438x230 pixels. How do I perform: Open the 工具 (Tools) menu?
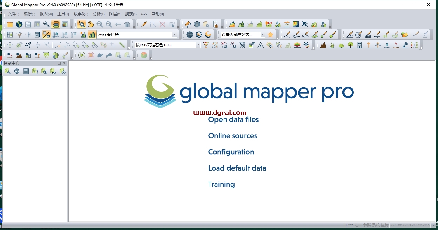click(x=63, y=14)
